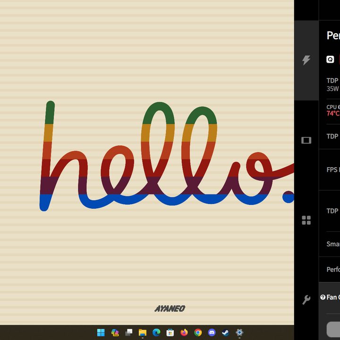Open the gear-icon app on the taskbar
The image size is (340, 340).
point(239,332)
